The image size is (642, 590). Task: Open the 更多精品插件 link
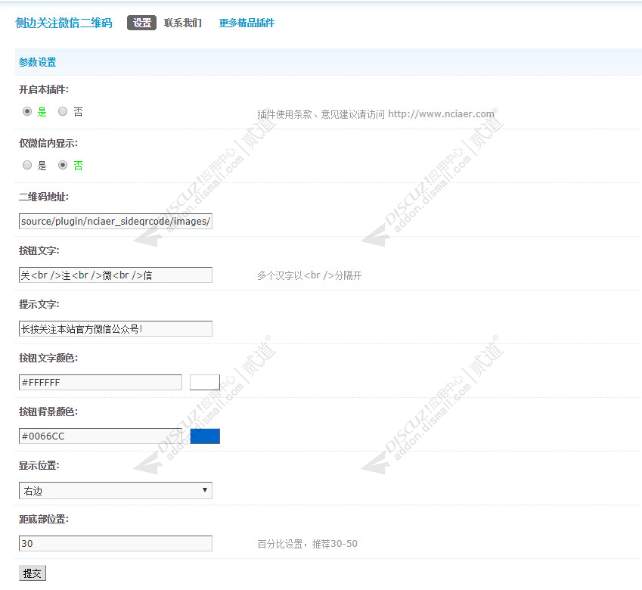(x=247, y=23)
